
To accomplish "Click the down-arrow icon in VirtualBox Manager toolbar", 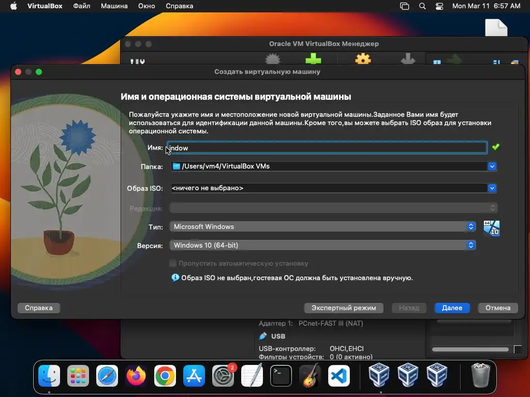I will (x=408, y=59).
